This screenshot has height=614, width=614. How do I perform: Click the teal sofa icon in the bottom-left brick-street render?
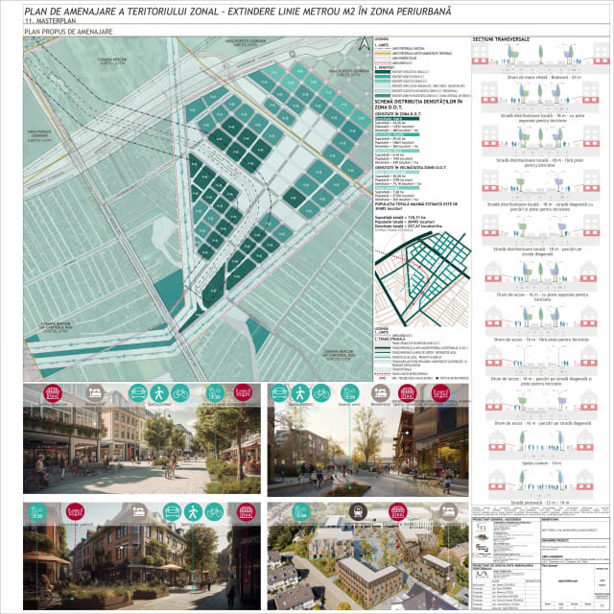[172, 512]
